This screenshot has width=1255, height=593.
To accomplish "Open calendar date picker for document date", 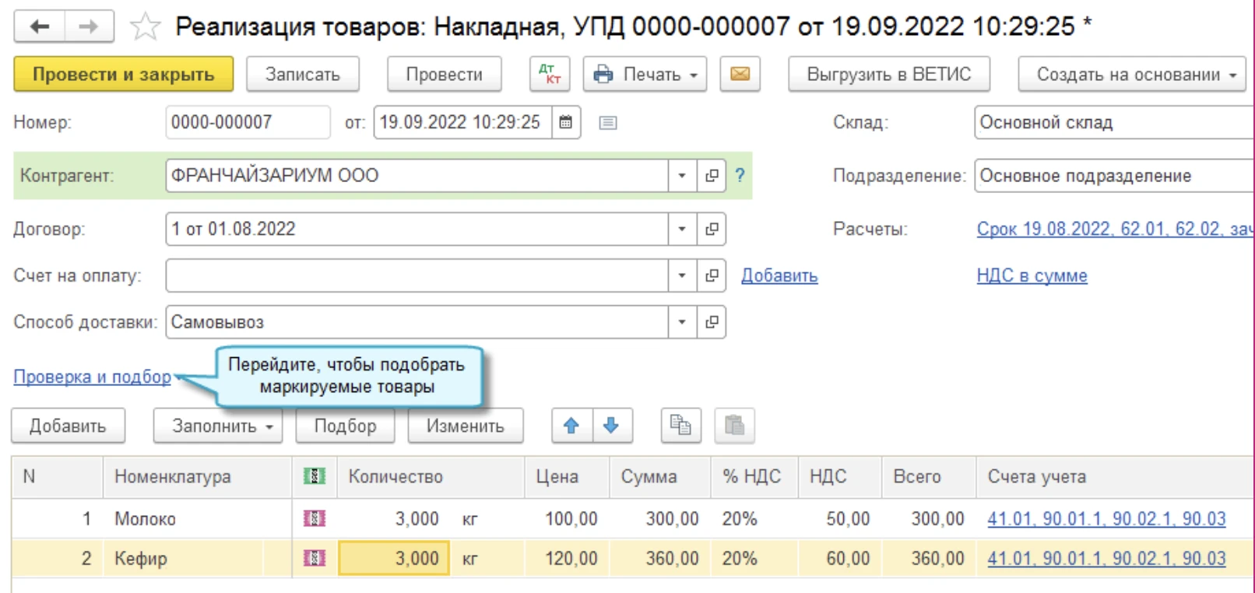I will point(566,122).
